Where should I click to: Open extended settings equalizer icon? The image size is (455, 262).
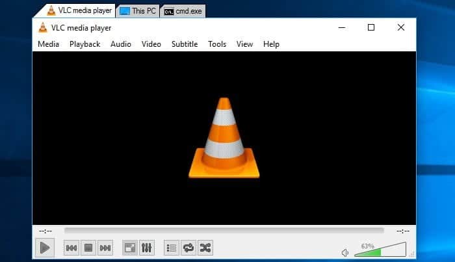[146, 248]
